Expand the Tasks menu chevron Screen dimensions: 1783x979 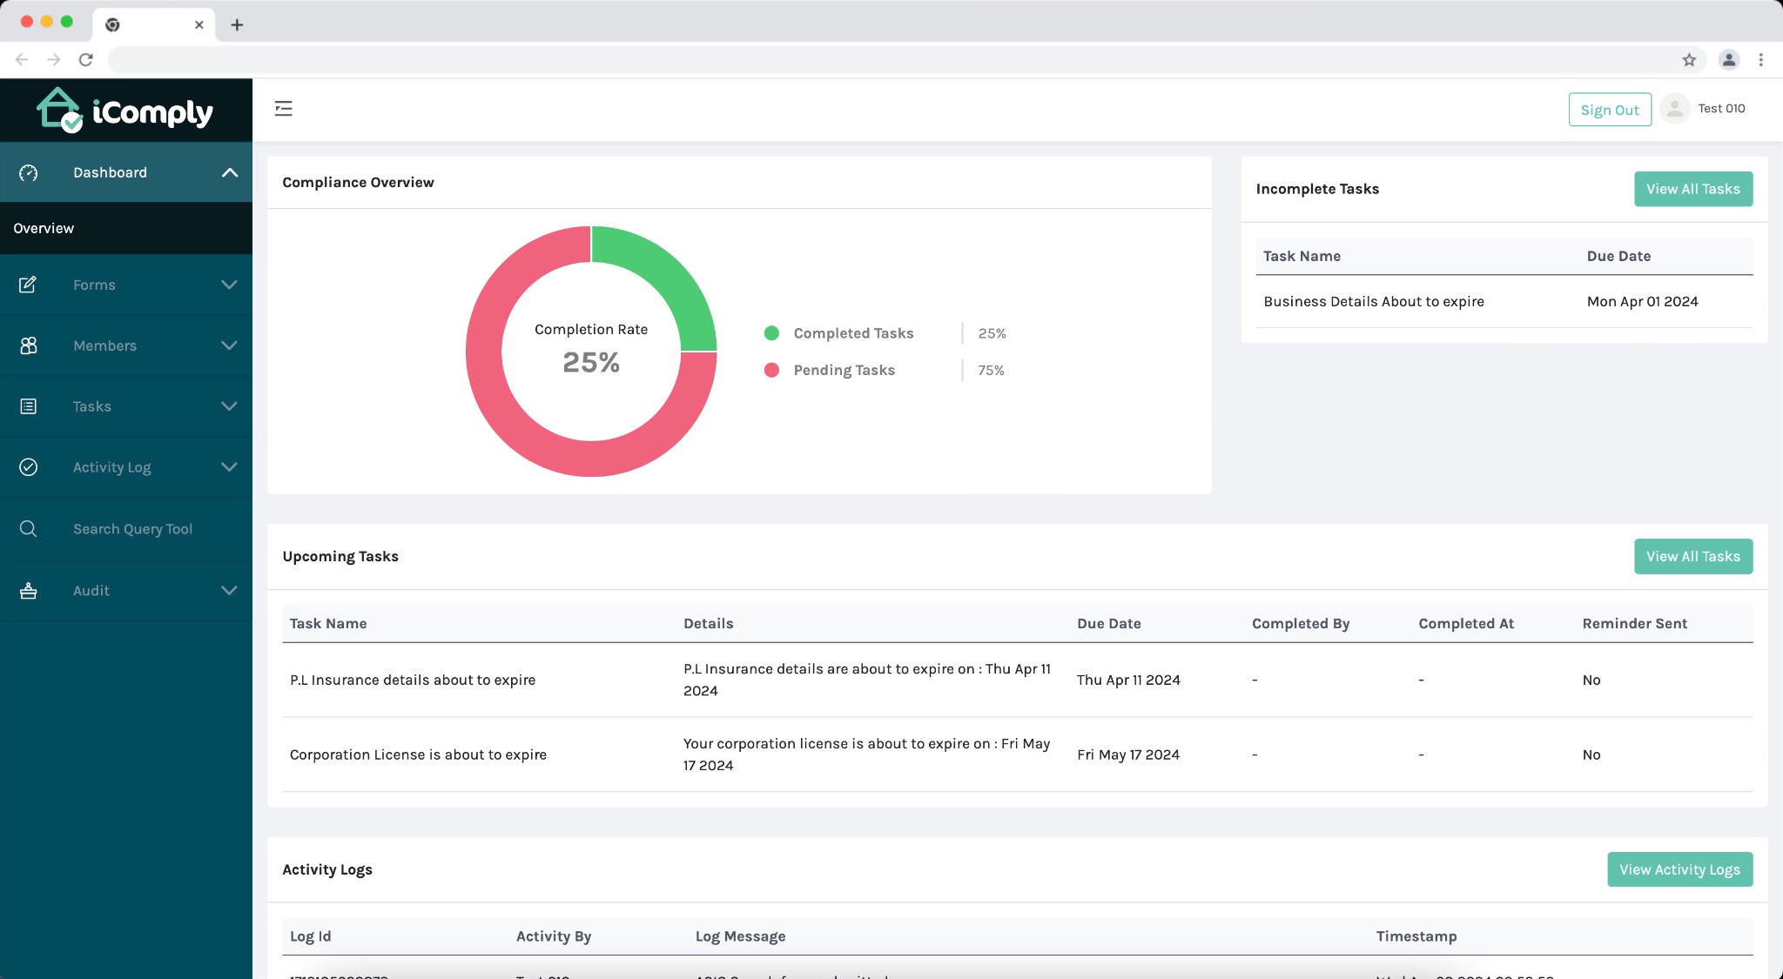229,406
